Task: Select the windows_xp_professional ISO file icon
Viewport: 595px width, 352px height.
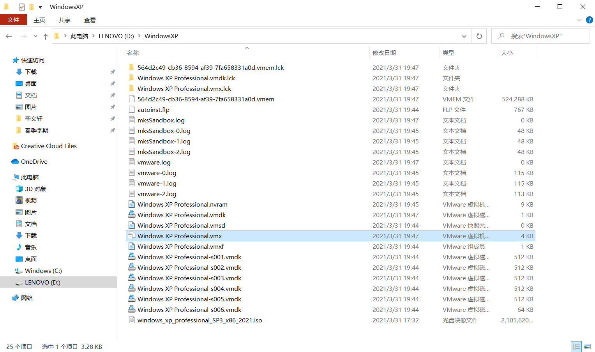Action: click(132, 320)
